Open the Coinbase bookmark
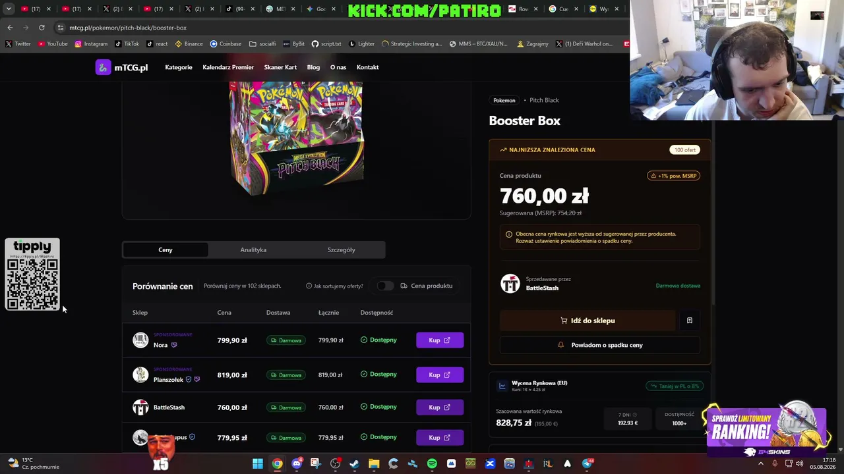 pyautogui.click(x=226, y=44)
